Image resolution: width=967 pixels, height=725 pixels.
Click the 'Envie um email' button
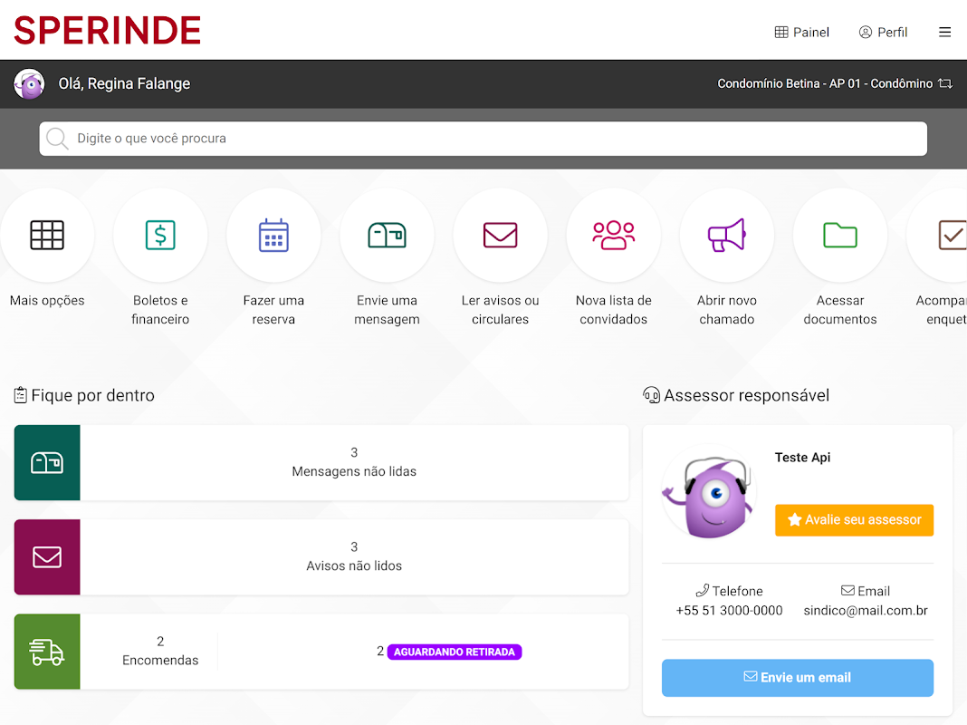[x=798, y=678]
